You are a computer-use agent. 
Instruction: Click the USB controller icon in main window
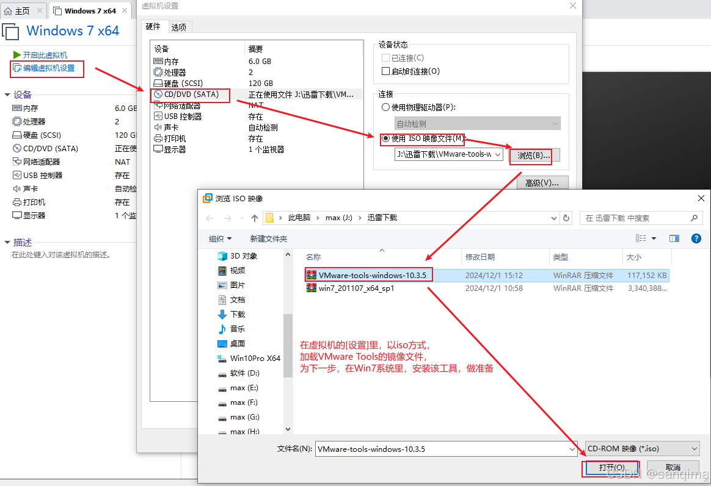point(16,175)
